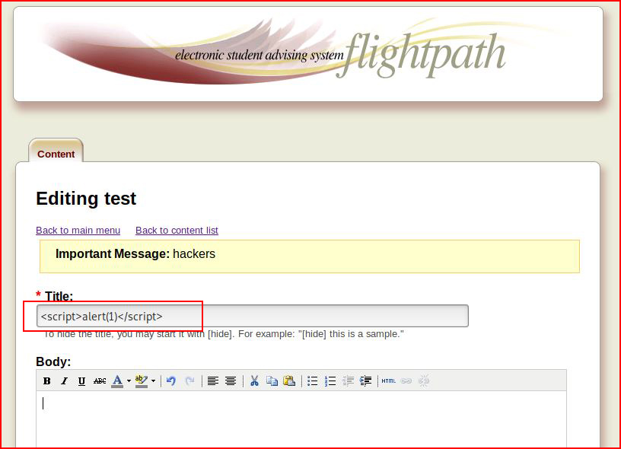Click the hide-title hint text below Title

pyautogui.click(x=224, y=334)
